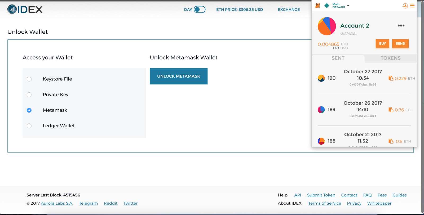This screenshot has width=424, height=215.
Task: Open the API help link
Action: (x=298, y=195)
